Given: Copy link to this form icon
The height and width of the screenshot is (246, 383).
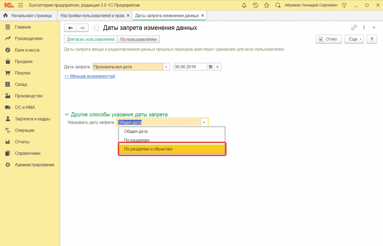Looking at the screenshot, I should (354, 28).
